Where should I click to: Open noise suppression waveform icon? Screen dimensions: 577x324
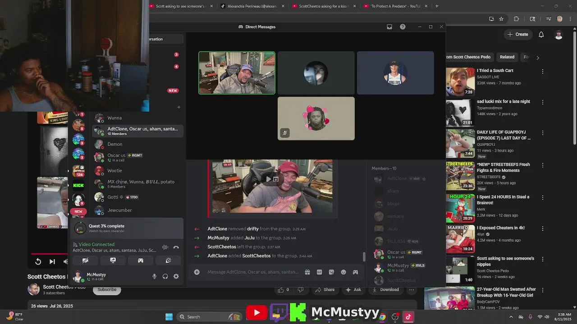165,247
